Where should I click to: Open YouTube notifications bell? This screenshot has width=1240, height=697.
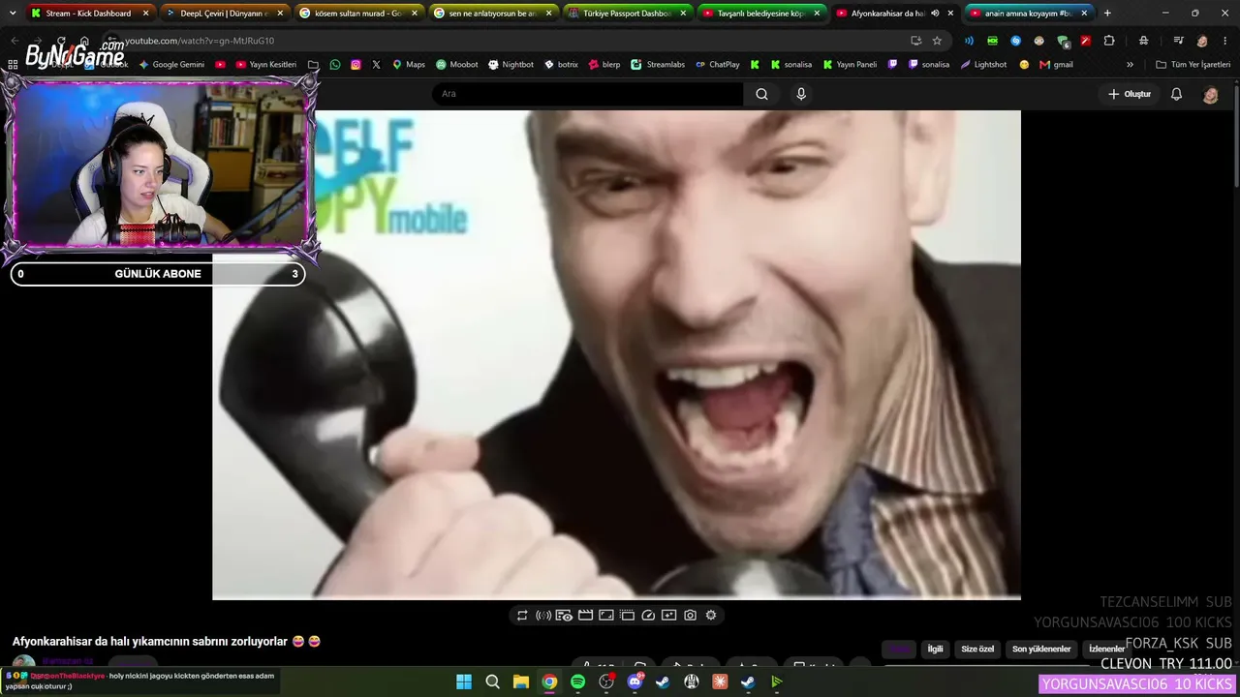[x=1176, y=94]
